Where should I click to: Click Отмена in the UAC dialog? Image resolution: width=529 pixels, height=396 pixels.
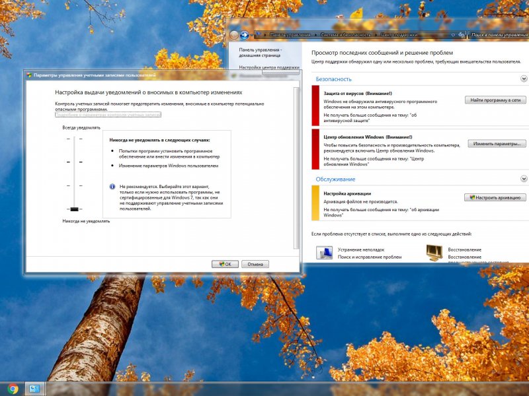pos(255,265)
